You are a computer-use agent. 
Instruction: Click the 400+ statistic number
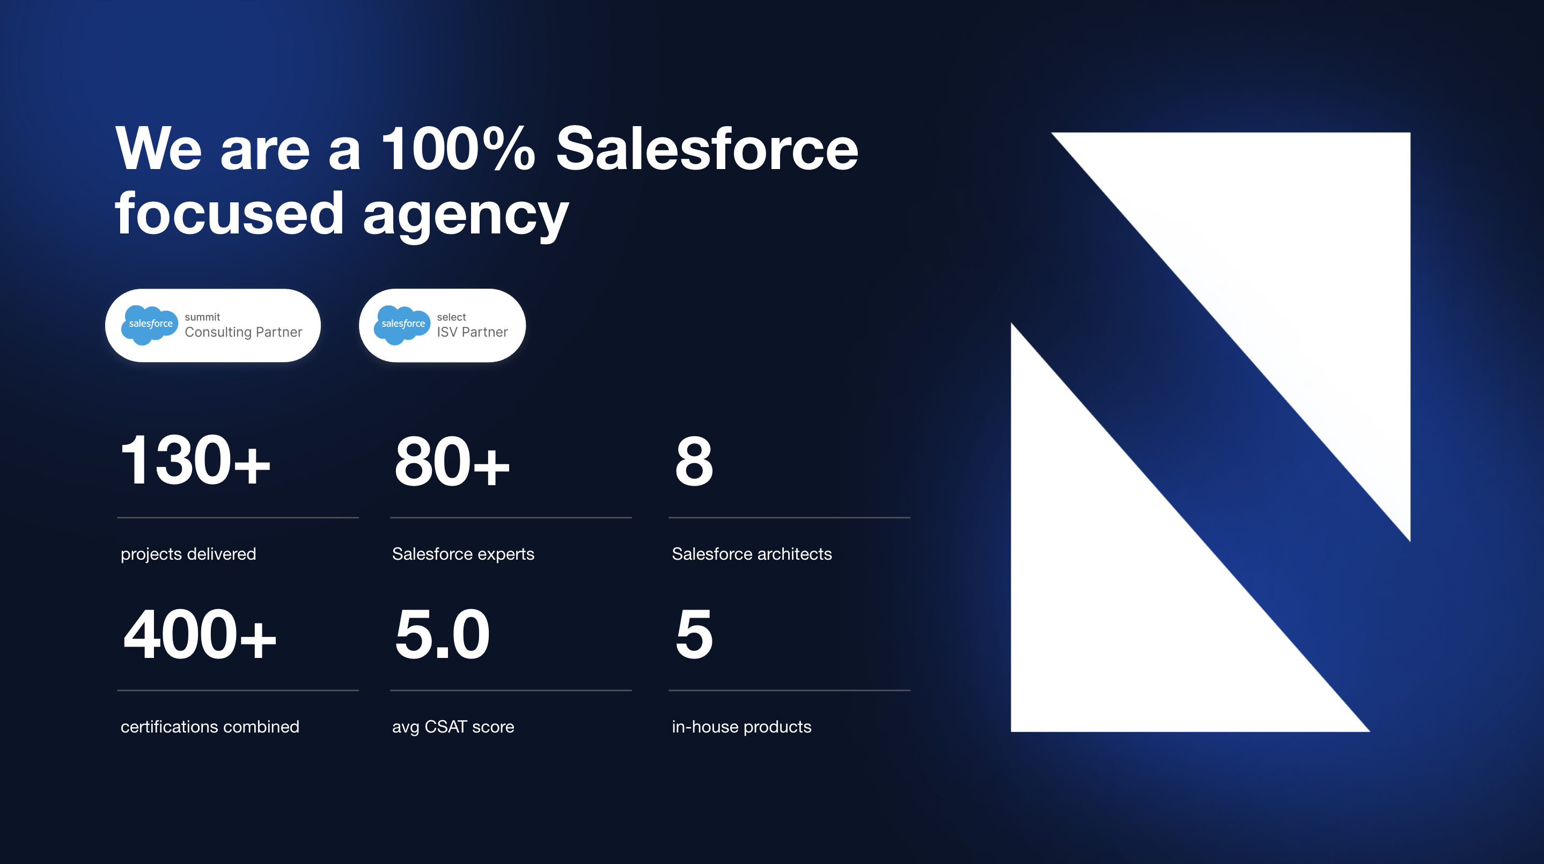(x=199, y=634)
